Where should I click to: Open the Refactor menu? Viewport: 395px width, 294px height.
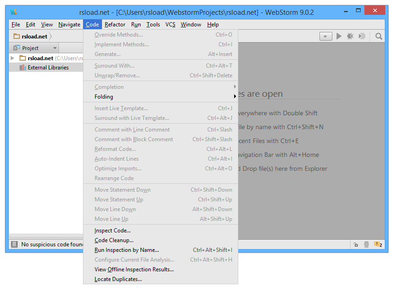click(115, 25)
